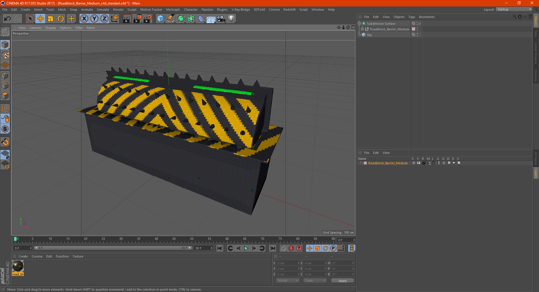The image size is (539, 292).
Task: Open the Array modeling objects icon
Action: tap(191, 19)
